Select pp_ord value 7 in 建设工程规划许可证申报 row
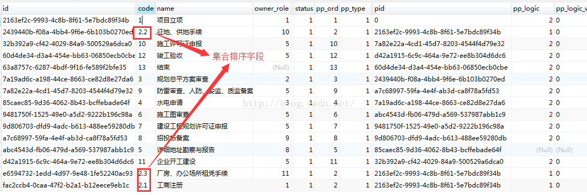Viewport: 587px width, 195px height. (327, 126)
